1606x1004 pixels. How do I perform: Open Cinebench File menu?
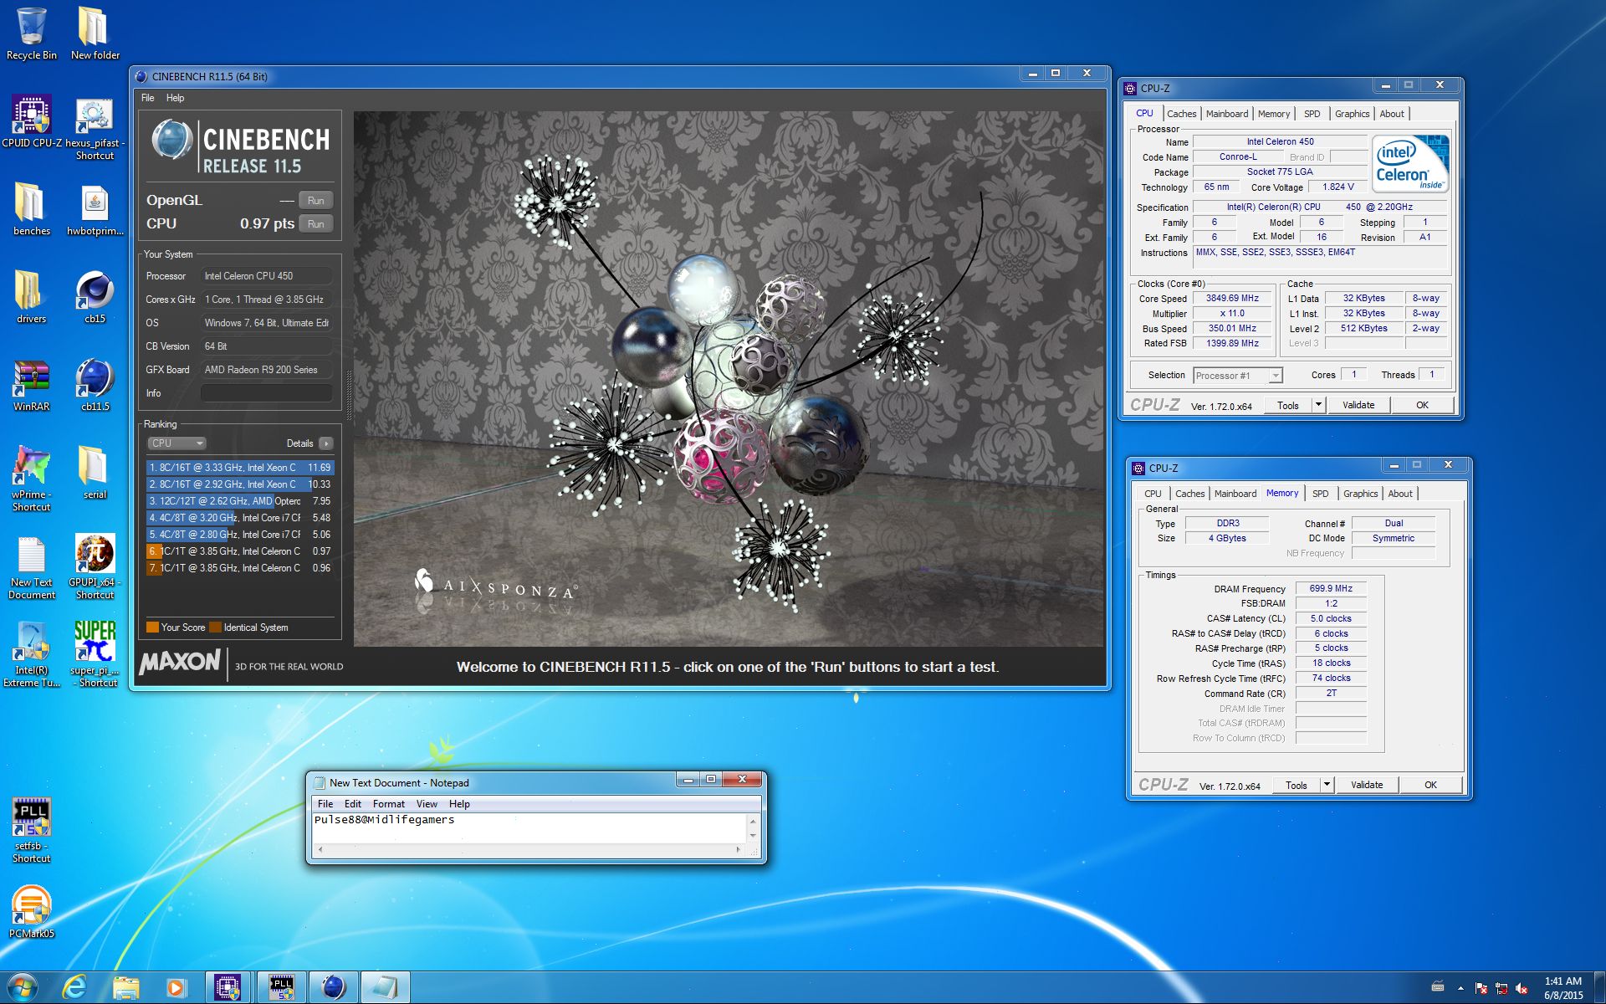(148, 98)
